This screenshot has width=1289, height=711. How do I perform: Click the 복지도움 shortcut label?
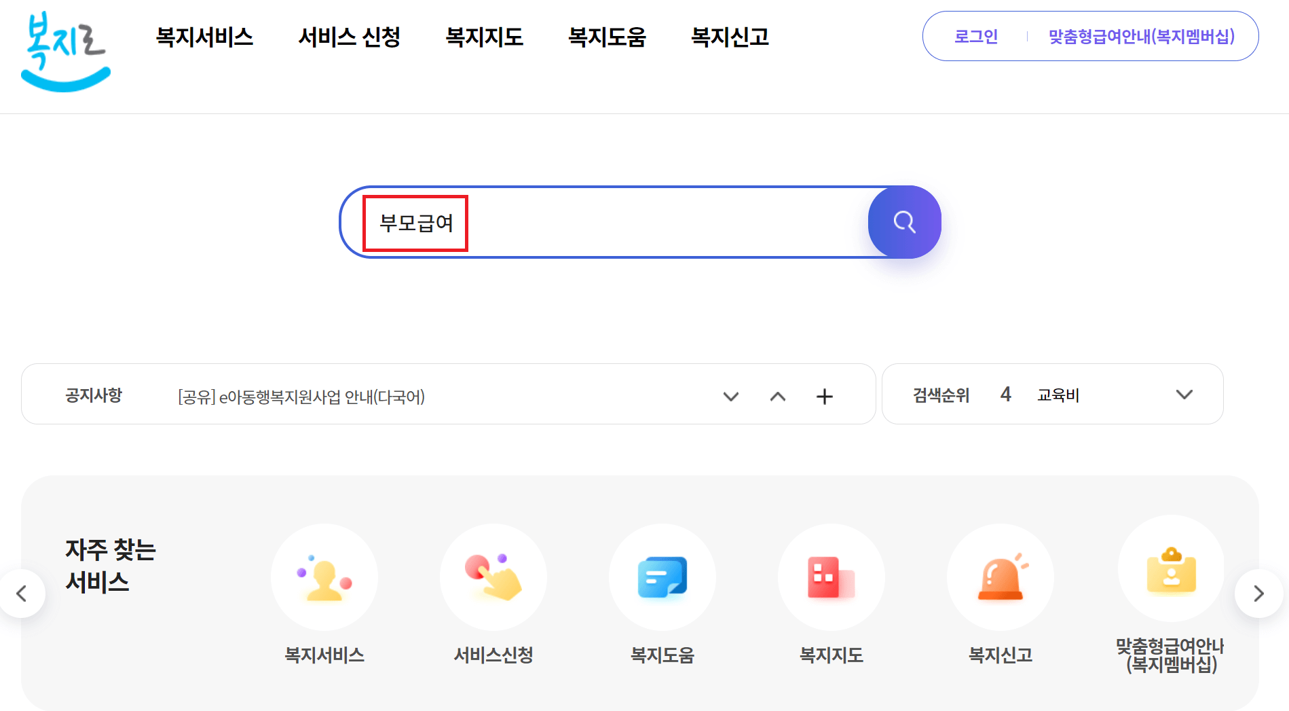pos(662,655)
